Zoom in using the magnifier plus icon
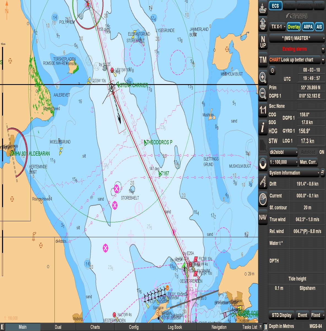Viewport: 326px width, 331px height. [x=263, y=77]
